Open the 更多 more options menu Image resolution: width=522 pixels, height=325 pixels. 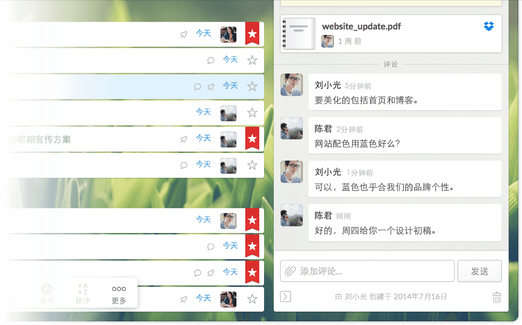click(119, 294)
